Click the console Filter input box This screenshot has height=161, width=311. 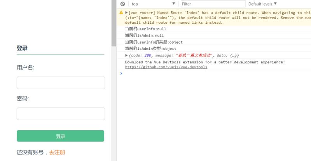pos(213,4)
